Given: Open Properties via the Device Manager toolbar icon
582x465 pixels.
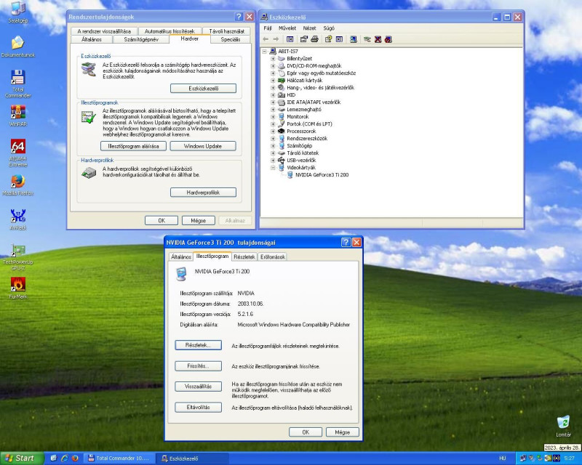Looking at the screenshot, I should 304,39.
